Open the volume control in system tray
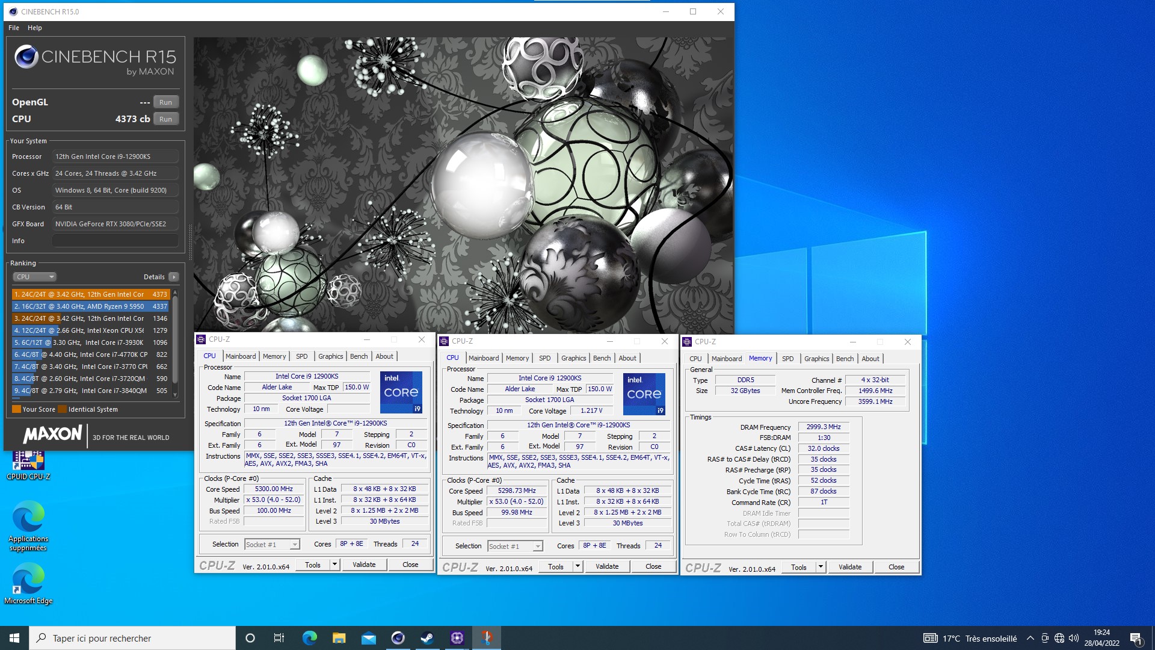Viewport: 1155px width, 650px height. (x=1074, y=638)
